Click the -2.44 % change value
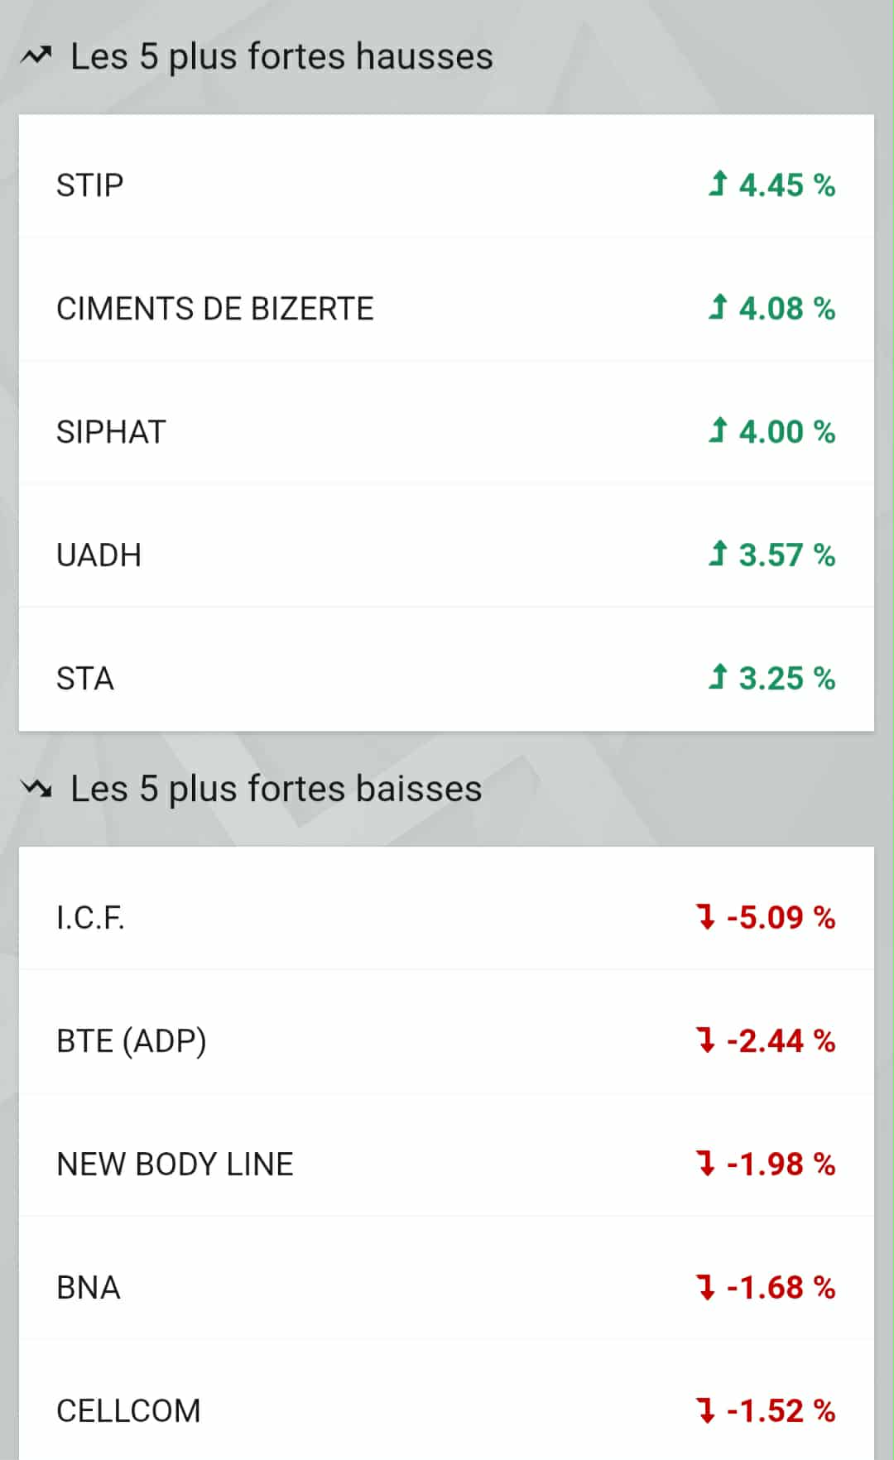 tap(781, 1041)
